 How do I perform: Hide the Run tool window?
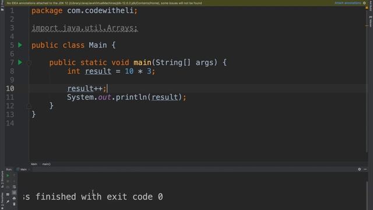pyautogui.click(x=365, y=169)
